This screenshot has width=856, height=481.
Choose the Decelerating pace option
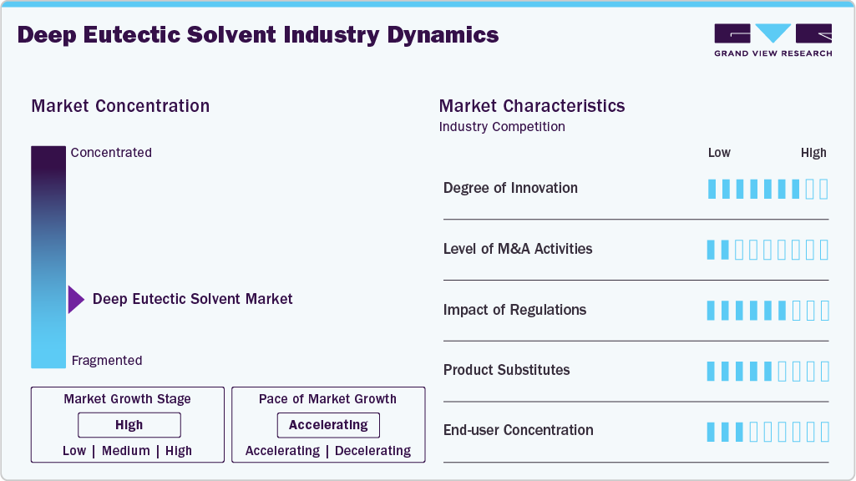click(x=372, y=451)
